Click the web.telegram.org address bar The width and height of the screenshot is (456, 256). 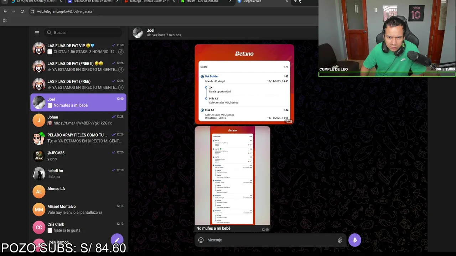tap(171, 11)
